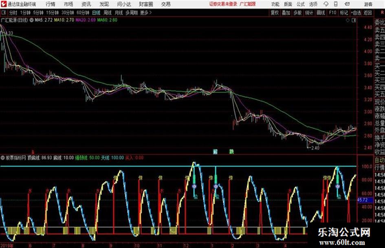Switch to the 1分钟 period tab
This screenshot has height=248, width=385.
point(25,13)
